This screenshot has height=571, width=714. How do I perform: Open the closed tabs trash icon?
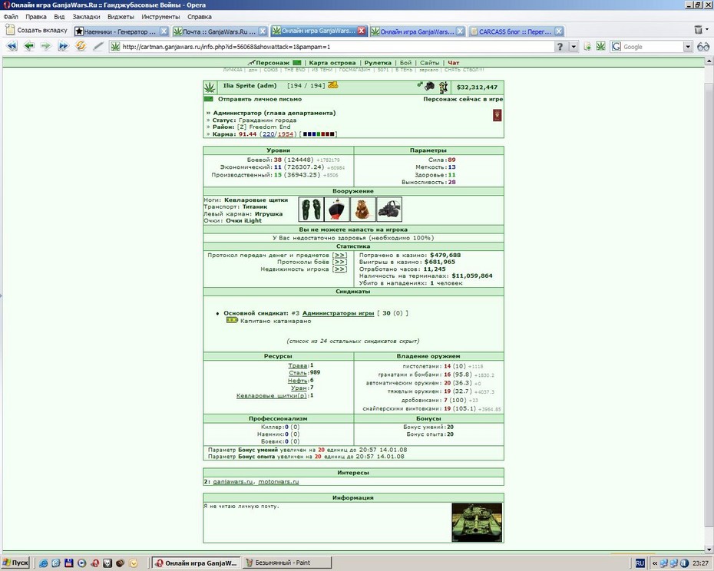[x=699, y=30]
